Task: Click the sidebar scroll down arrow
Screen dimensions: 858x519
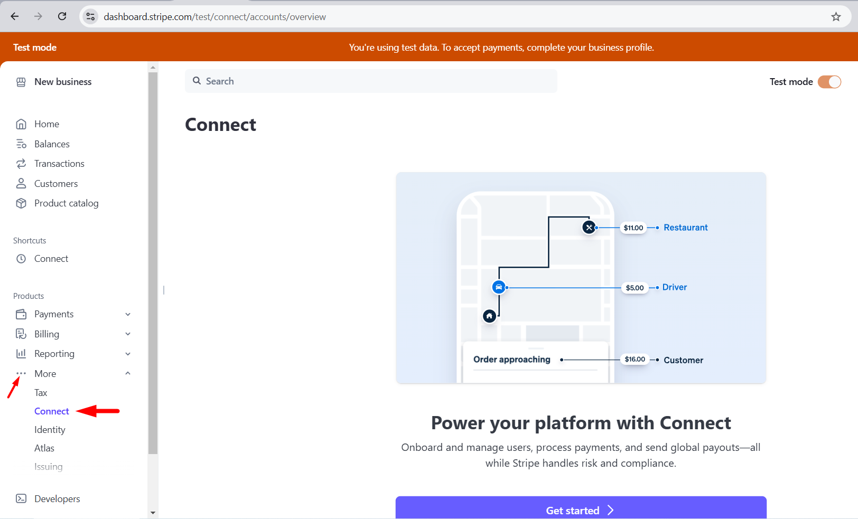Action: tap(153, 513)
